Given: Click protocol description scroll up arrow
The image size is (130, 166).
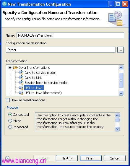Looking at the screenshot, I should click(117, 115).
